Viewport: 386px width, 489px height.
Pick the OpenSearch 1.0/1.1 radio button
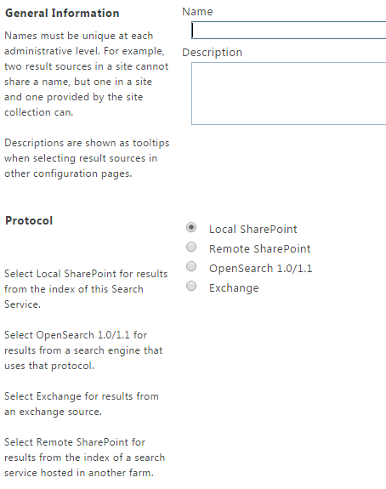pyautogui.click(x=191, y=266)
